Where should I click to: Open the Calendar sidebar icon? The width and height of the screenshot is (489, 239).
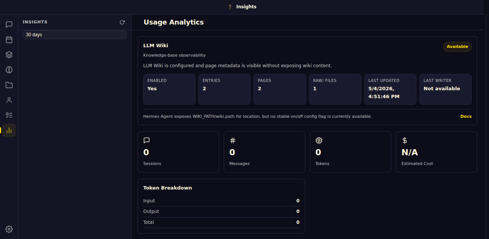[9, 40]
